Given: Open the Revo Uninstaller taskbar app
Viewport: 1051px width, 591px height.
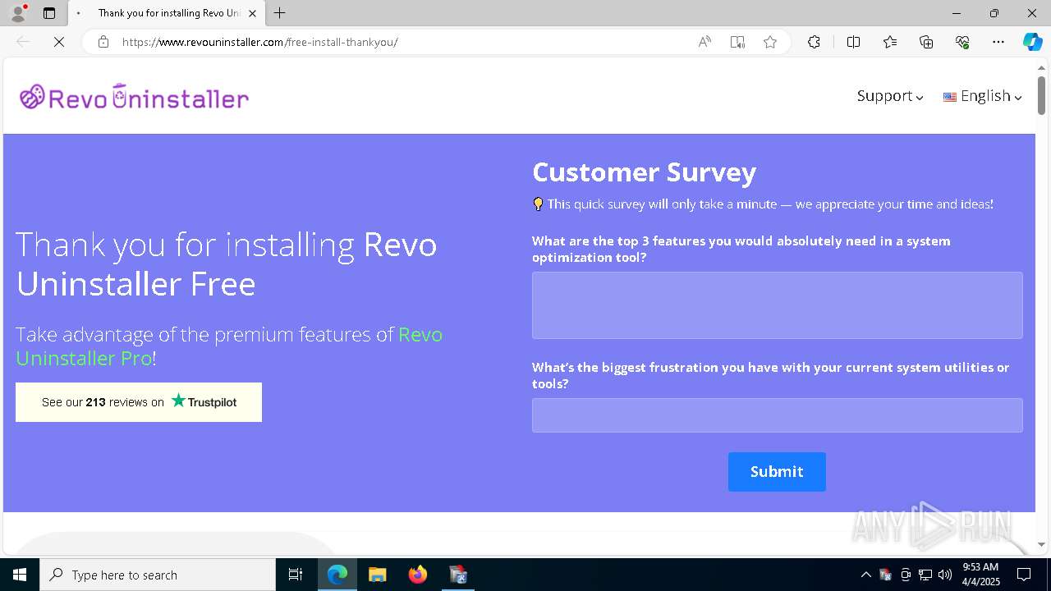Looking at the screenshot, I should tap(457, 575).
